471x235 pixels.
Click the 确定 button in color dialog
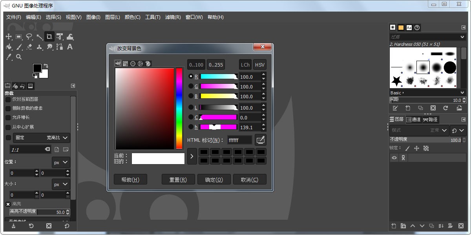tap(214, 179)
